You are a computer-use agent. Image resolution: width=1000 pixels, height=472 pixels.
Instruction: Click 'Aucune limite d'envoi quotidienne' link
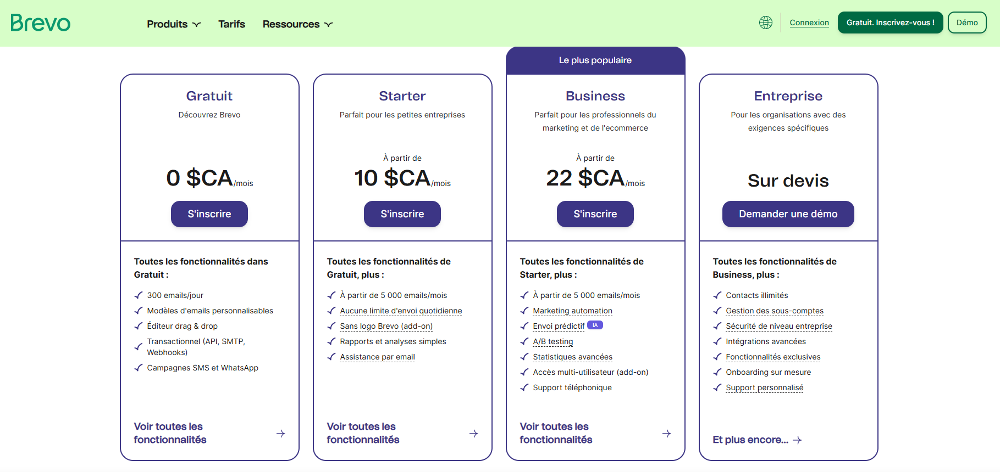401,311
